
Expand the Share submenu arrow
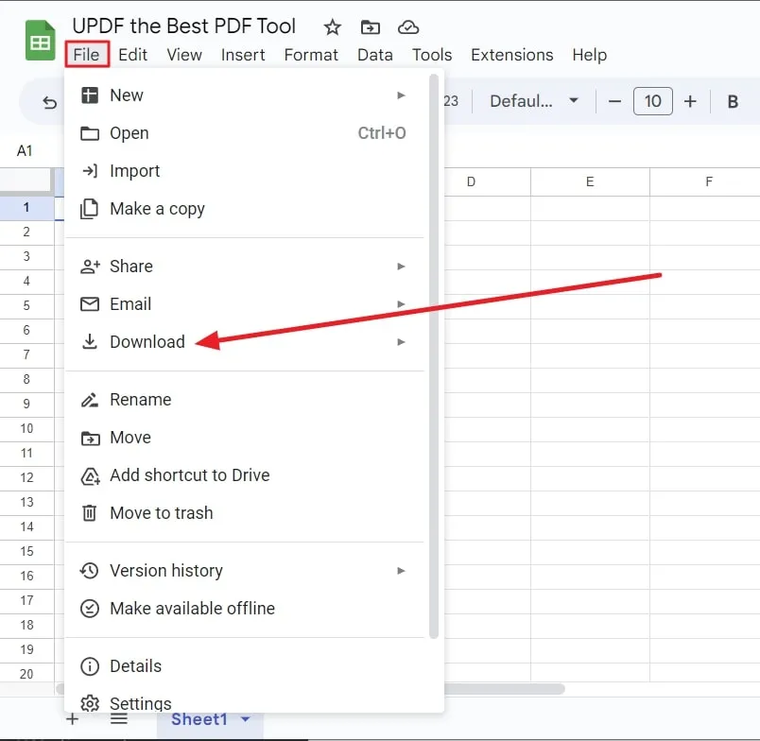click(x=401, y=267)
